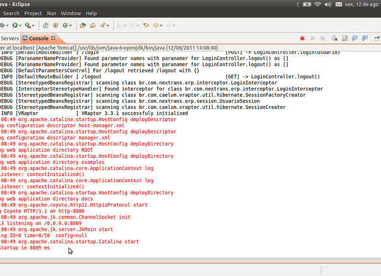
Task: Click Remove All Terminated Launches icon
Action: click(x=322, y=39)
